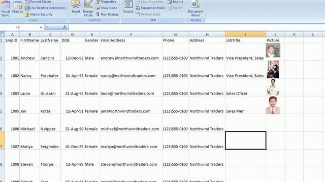Select row 4 header
The image size is (325, 182).
[x=2, y=87]
